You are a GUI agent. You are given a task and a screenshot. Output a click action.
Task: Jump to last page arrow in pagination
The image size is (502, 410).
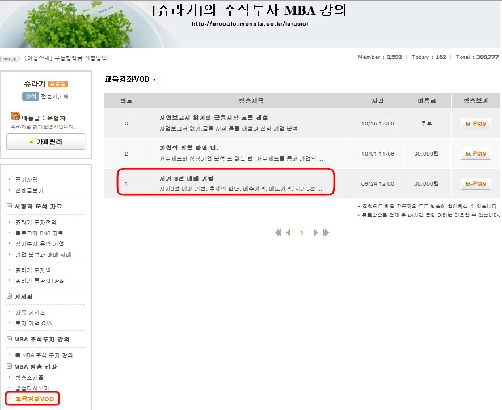(326, 232)
